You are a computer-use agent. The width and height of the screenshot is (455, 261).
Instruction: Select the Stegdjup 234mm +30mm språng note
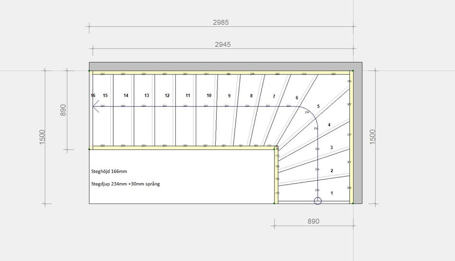(125, 184)
